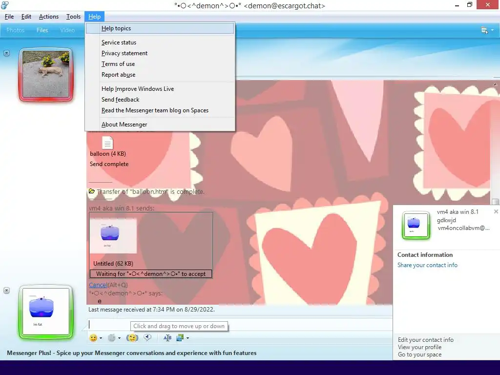Select Help topics
The width and height of the screenshot is (500, 375).
160,28
